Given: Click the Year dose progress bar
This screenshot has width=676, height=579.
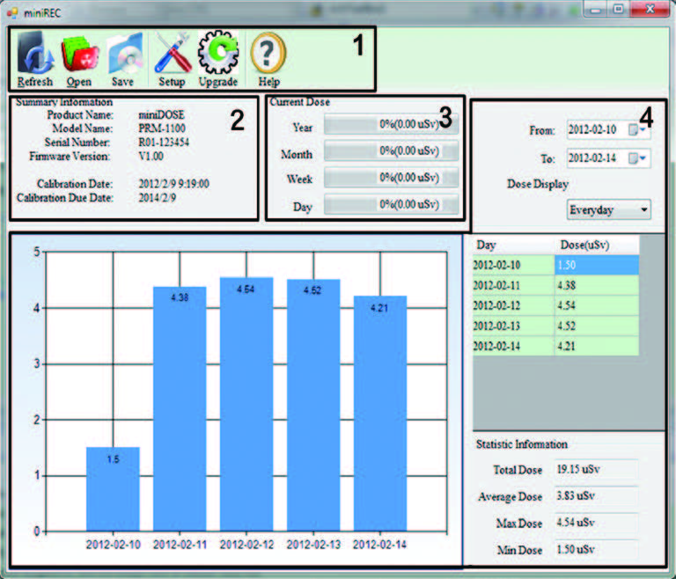Looking at the screenshot, I should coord(391,126).
